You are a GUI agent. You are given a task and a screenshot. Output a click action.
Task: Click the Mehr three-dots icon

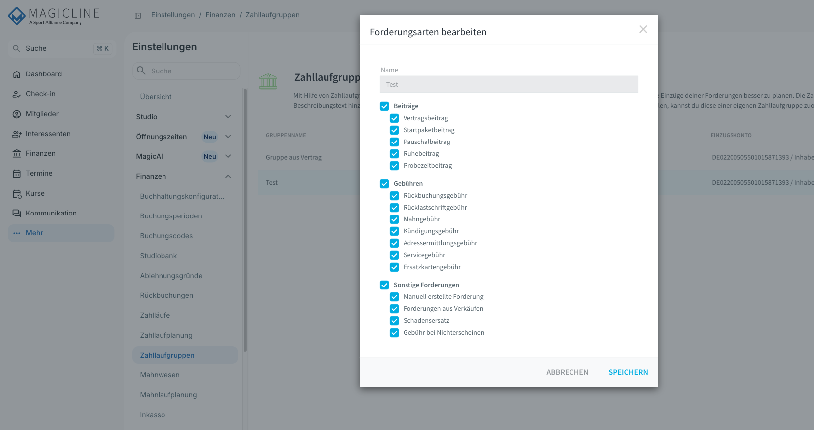(17, 233)
